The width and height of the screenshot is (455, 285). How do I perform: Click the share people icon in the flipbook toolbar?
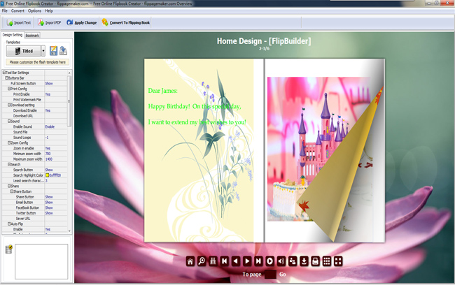(293, 261)
